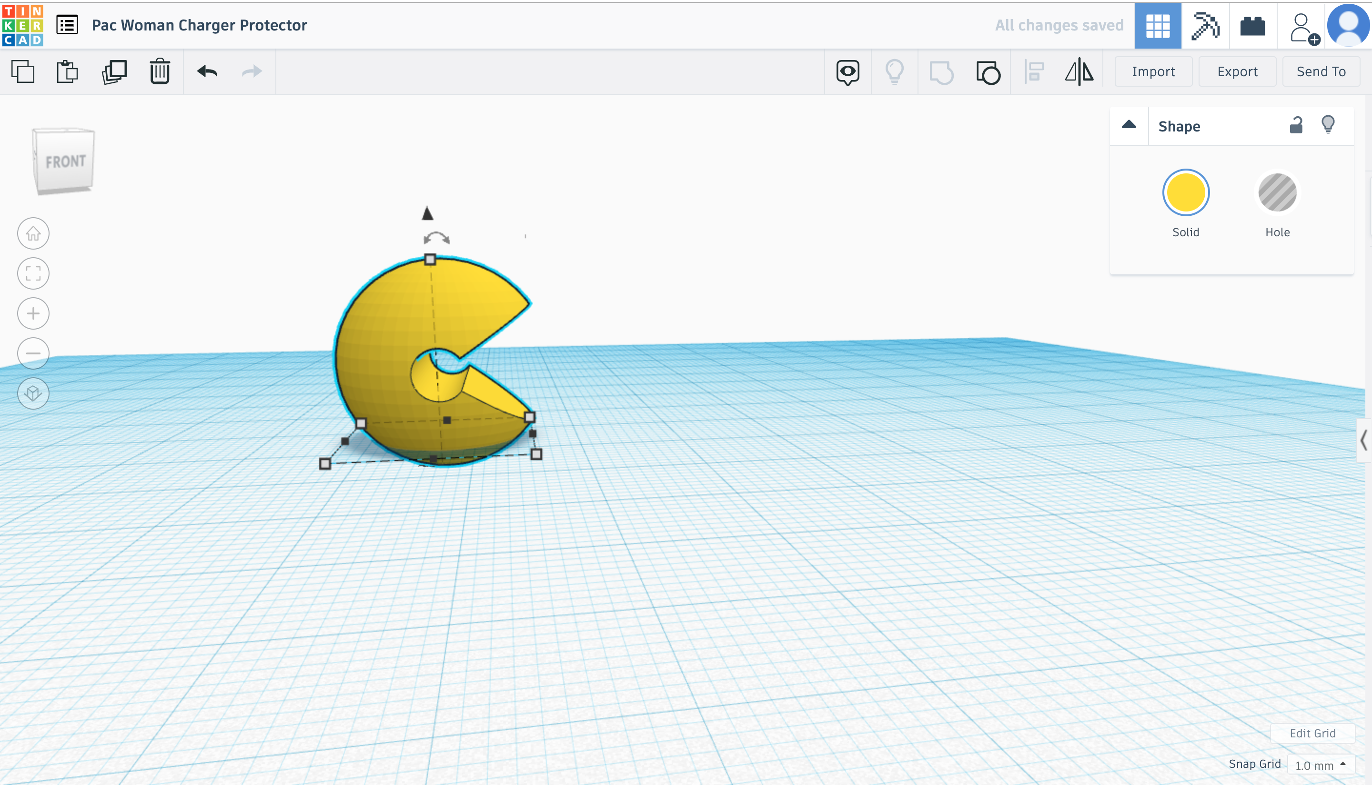Image resolution: width=1372 pixels, height=785 pixels.
Task: Switch to Bricks view
Action: [x=1252, y=25]
